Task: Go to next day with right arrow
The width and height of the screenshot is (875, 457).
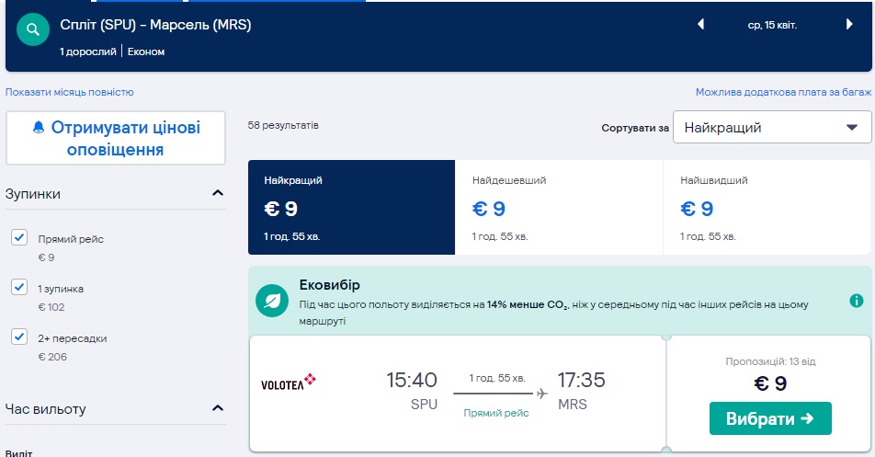Action: click(x=849, y=25)
